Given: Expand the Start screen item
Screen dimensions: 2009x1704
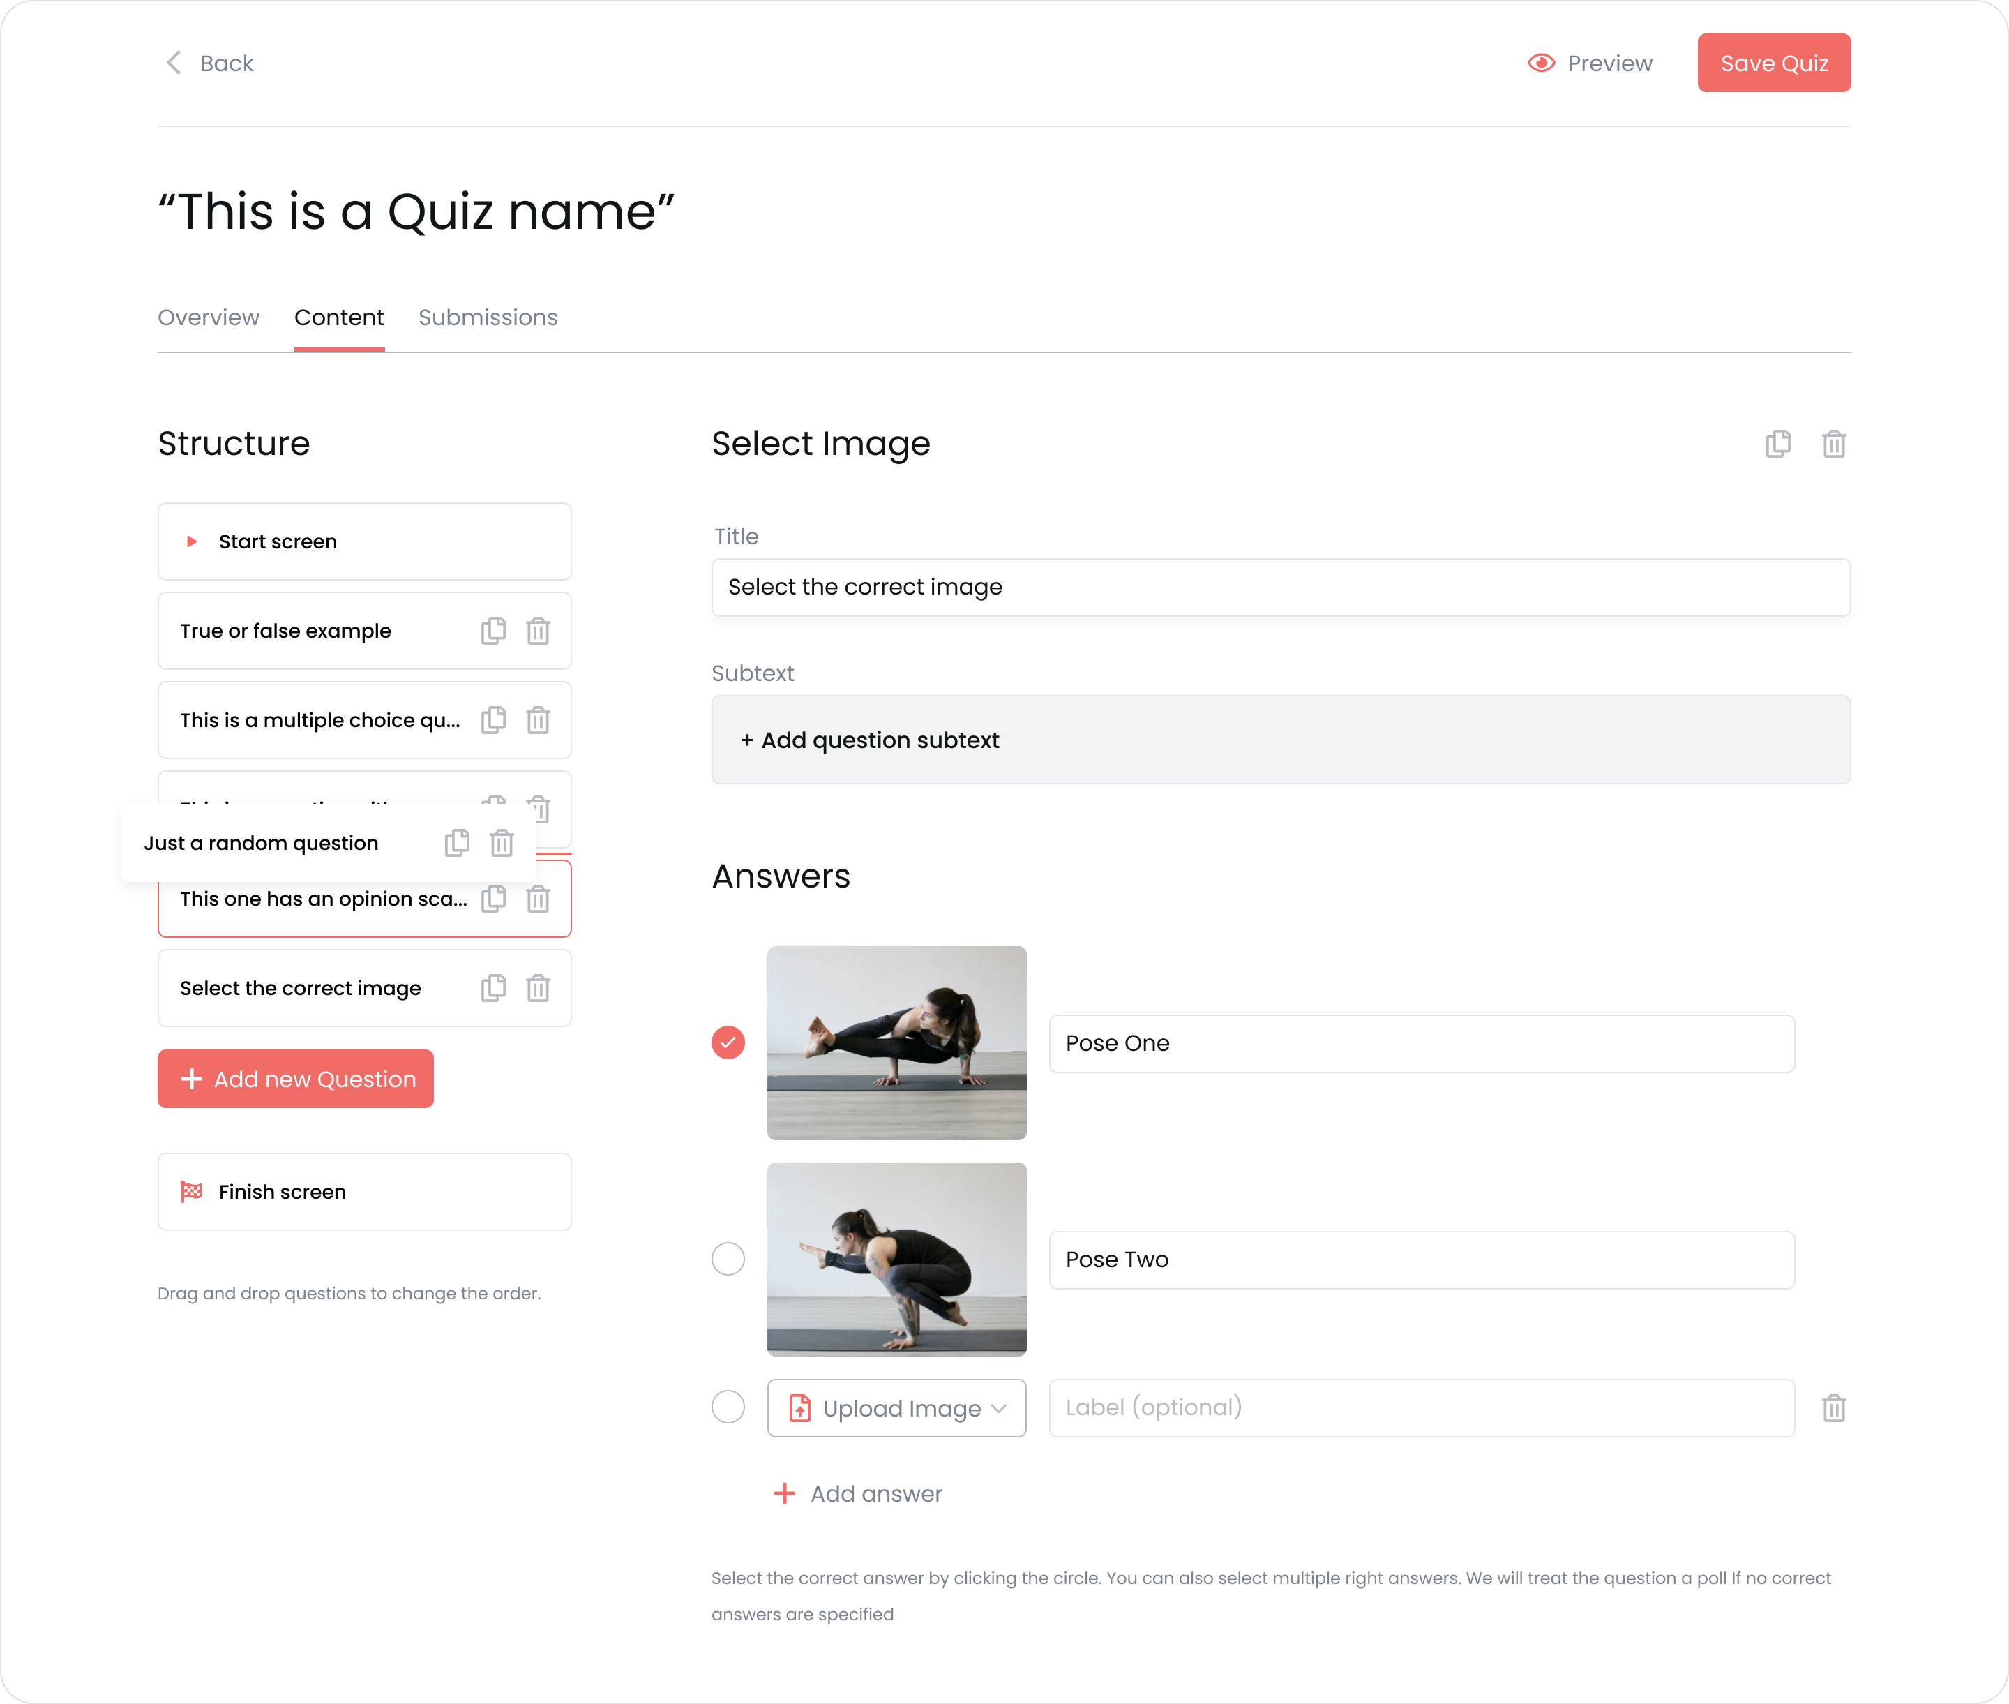Looking at the screenshot, I should [193, 541].
